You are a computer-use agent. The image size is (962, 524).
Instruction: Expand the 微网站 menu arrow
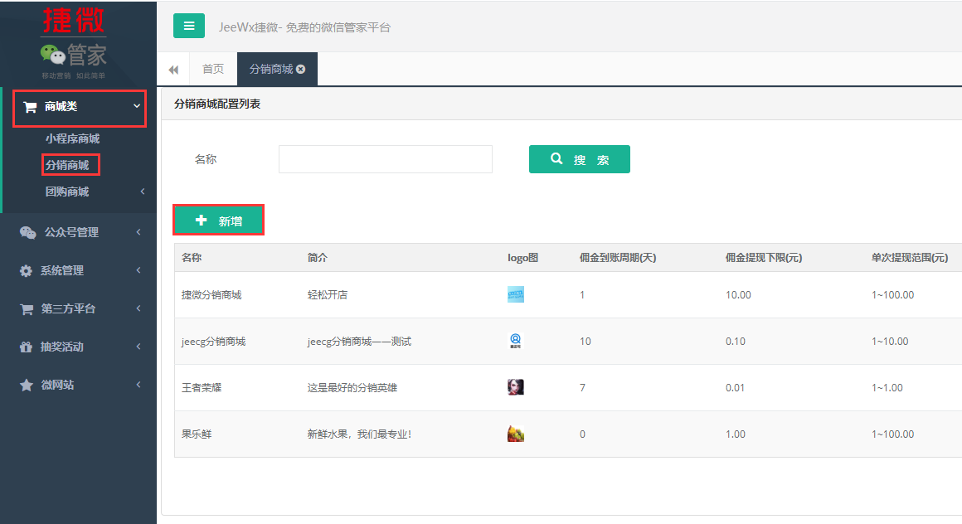pos(138,384)
